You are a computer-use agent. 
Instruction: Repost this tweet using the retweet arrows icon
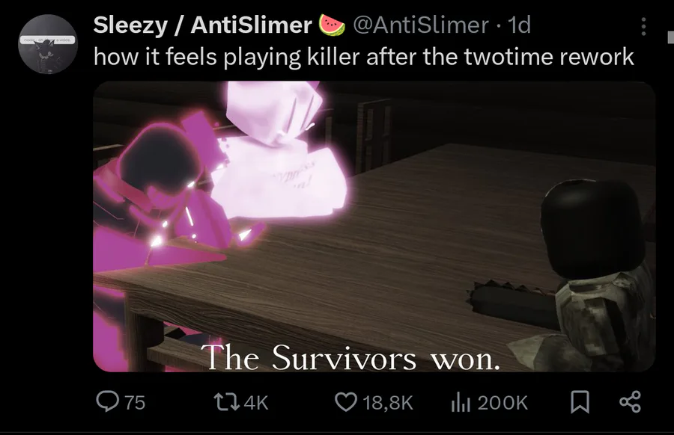(x=226, y=402)
